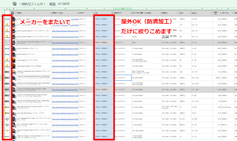Click the Silver Star NEPTUNE 400 product thumbnail
This screenshot has width=237, height=141.
tap(14, 42)
